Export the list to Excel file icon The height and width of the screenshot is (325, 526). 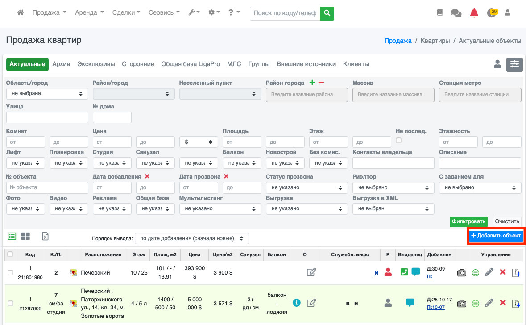coord(45,236)
